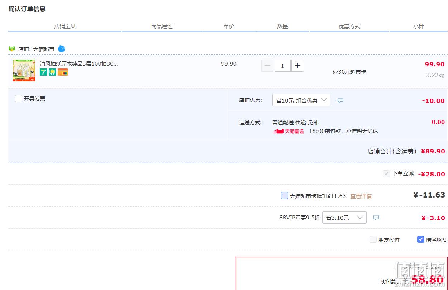The image size is (448, 290).
Task: Click the 普通配送 快递 免邮 shipping text
Action: pos(295,122)
